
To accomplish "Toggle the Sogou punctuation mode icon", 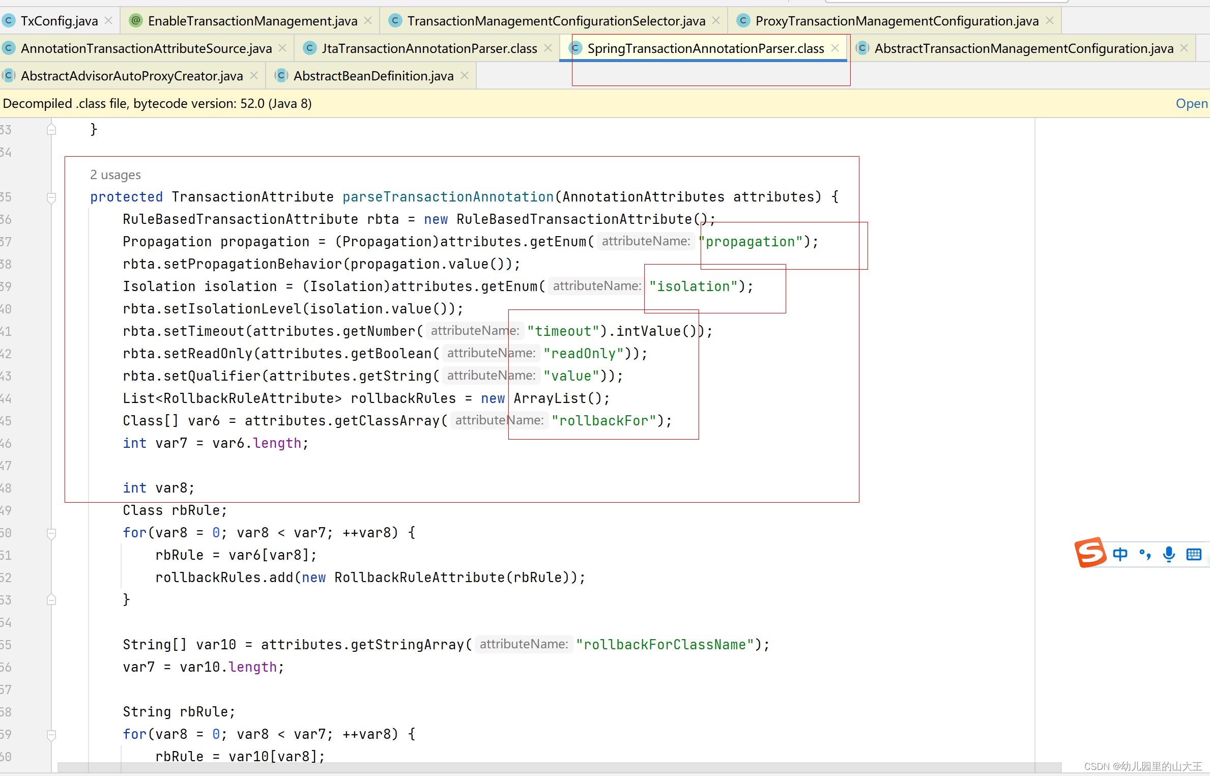I will click(1145, 554).
